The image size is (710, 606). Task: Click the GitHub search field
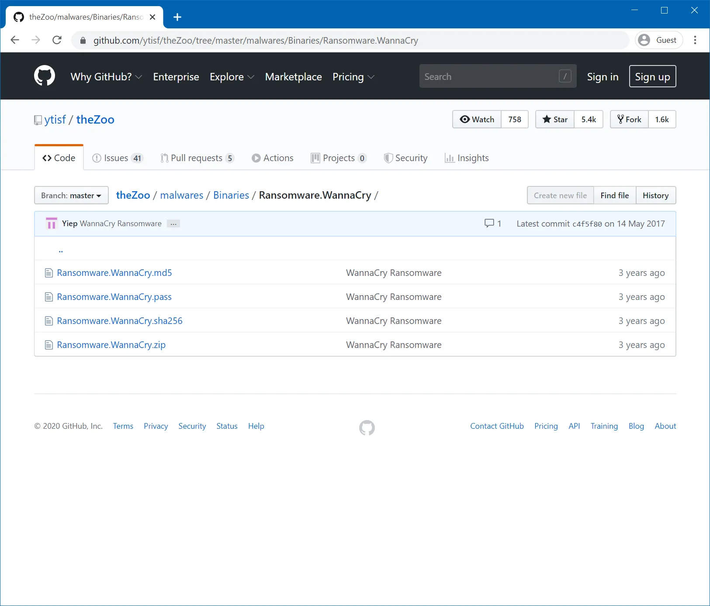[489, 76]
